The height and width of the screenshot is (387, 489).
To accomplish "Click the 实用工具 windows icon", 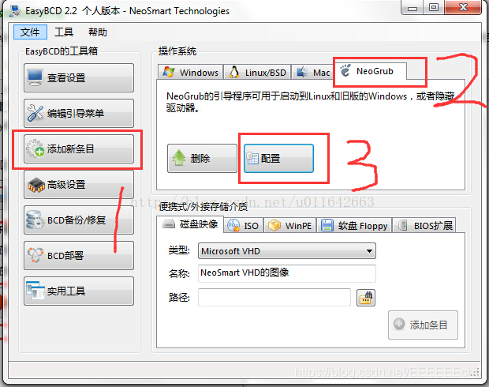I will click(35, 291).
